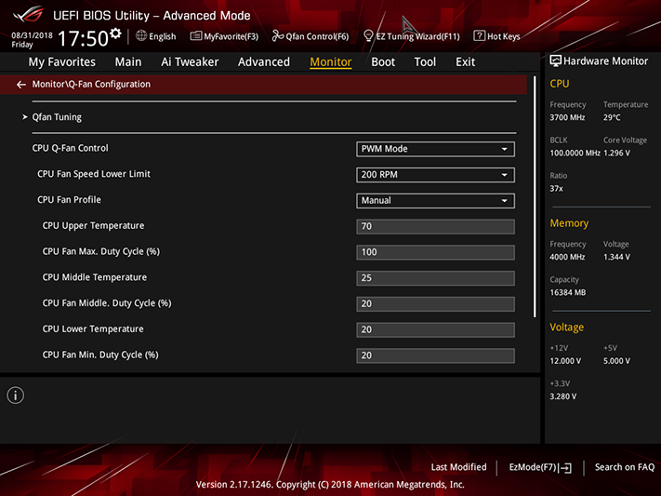Click the settings gear icon beside the clock

point(115,34)
